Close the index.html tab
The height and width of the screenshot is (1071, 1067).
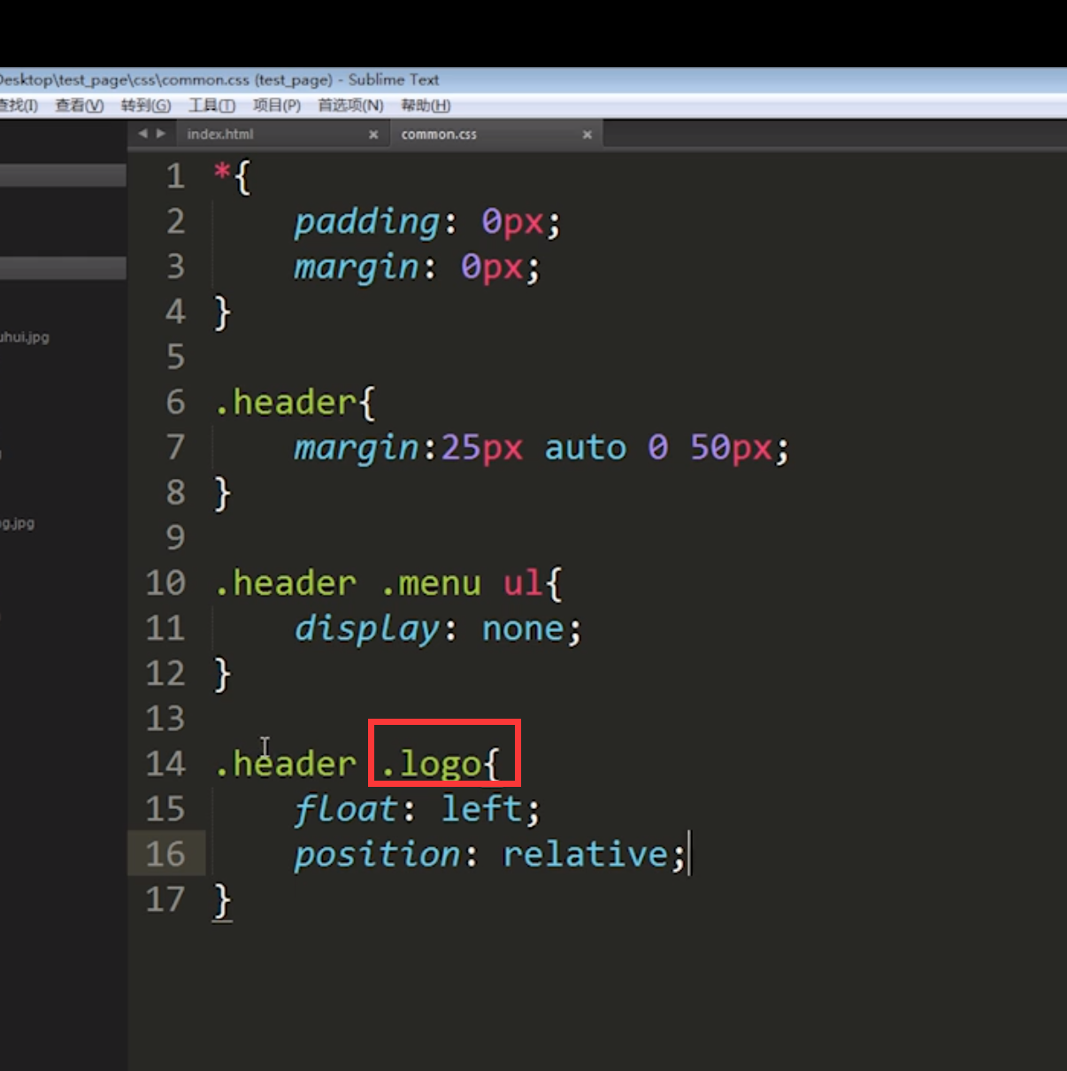point(373,135)
